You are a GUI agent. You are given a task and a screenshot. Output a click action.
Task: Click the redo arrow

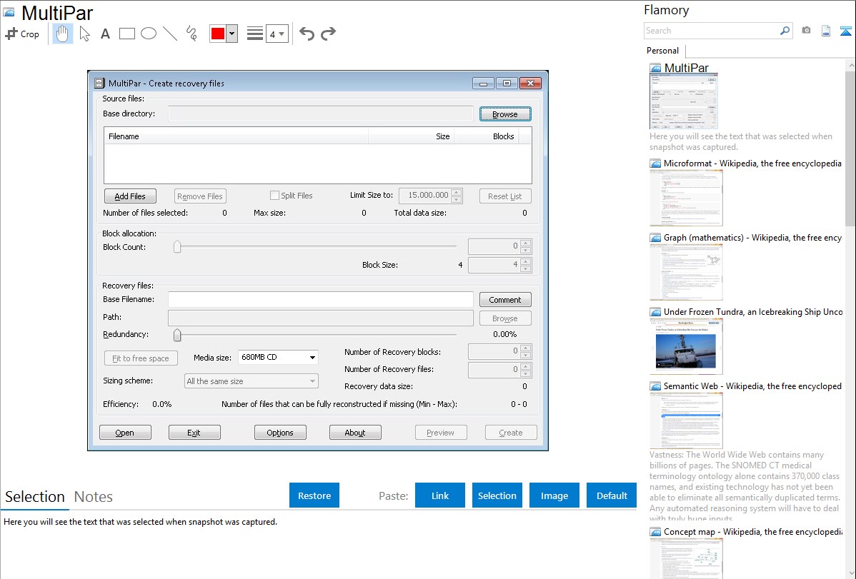(328, 34)
